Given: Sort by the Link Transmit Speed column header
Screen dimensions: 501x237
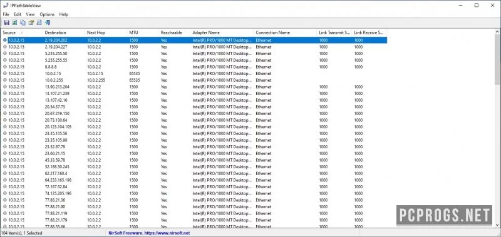Looking at the screenshot, I should coord(334,33).
